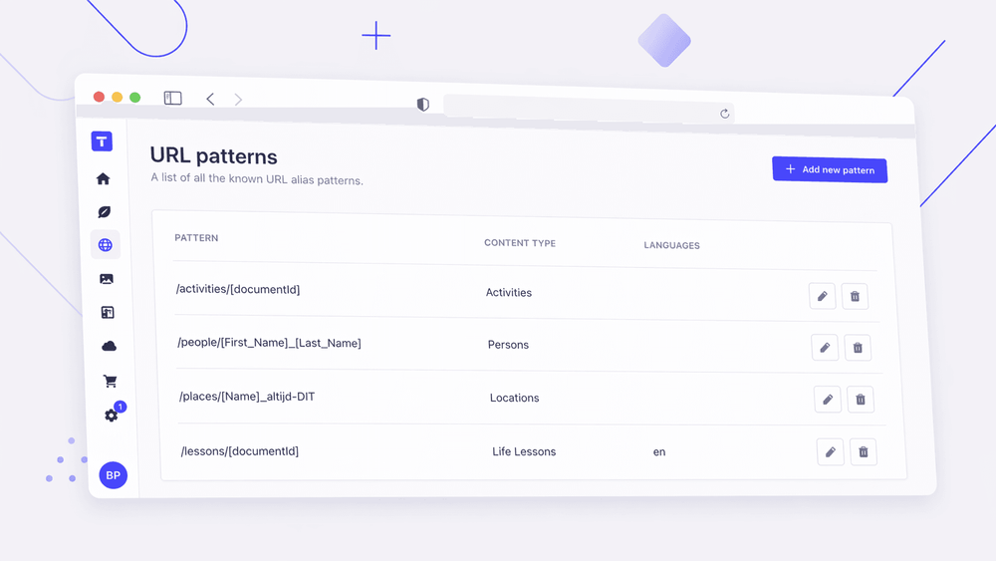
Task: Click the privacy shield icon
Action: pos(423,105)
